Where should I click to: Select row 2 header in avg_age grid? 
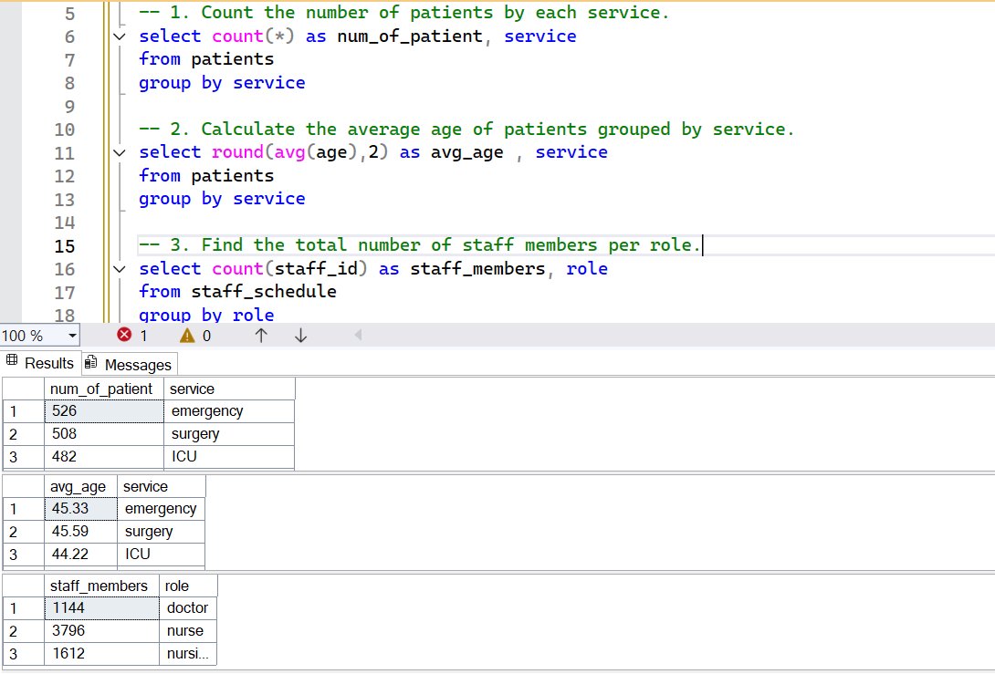[24, 532]
